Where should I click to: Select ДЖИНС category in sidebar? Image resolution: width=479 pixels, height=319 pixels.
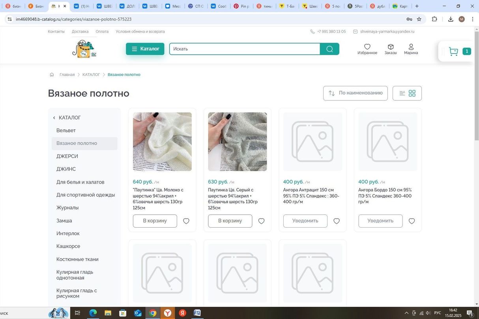[66, 169]
